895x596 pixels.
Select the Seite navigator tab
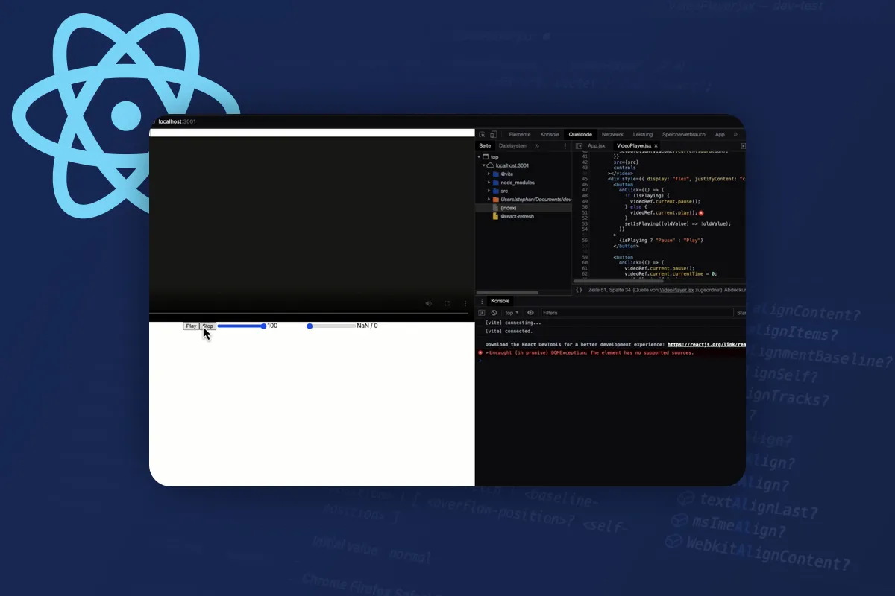pos(485,145)
